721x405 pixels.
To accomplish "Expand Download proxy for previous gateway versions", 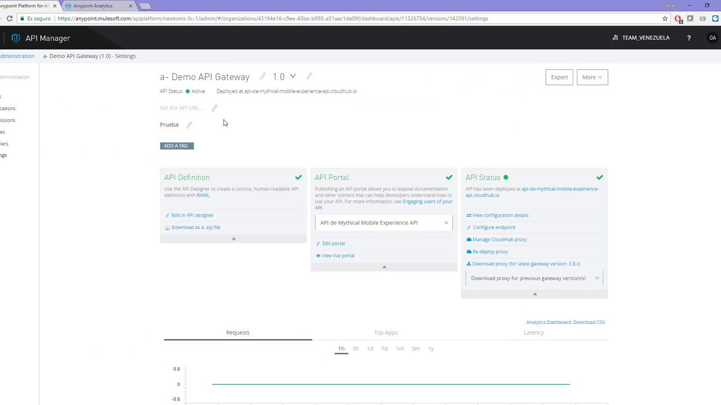I will tap(535, 278).
